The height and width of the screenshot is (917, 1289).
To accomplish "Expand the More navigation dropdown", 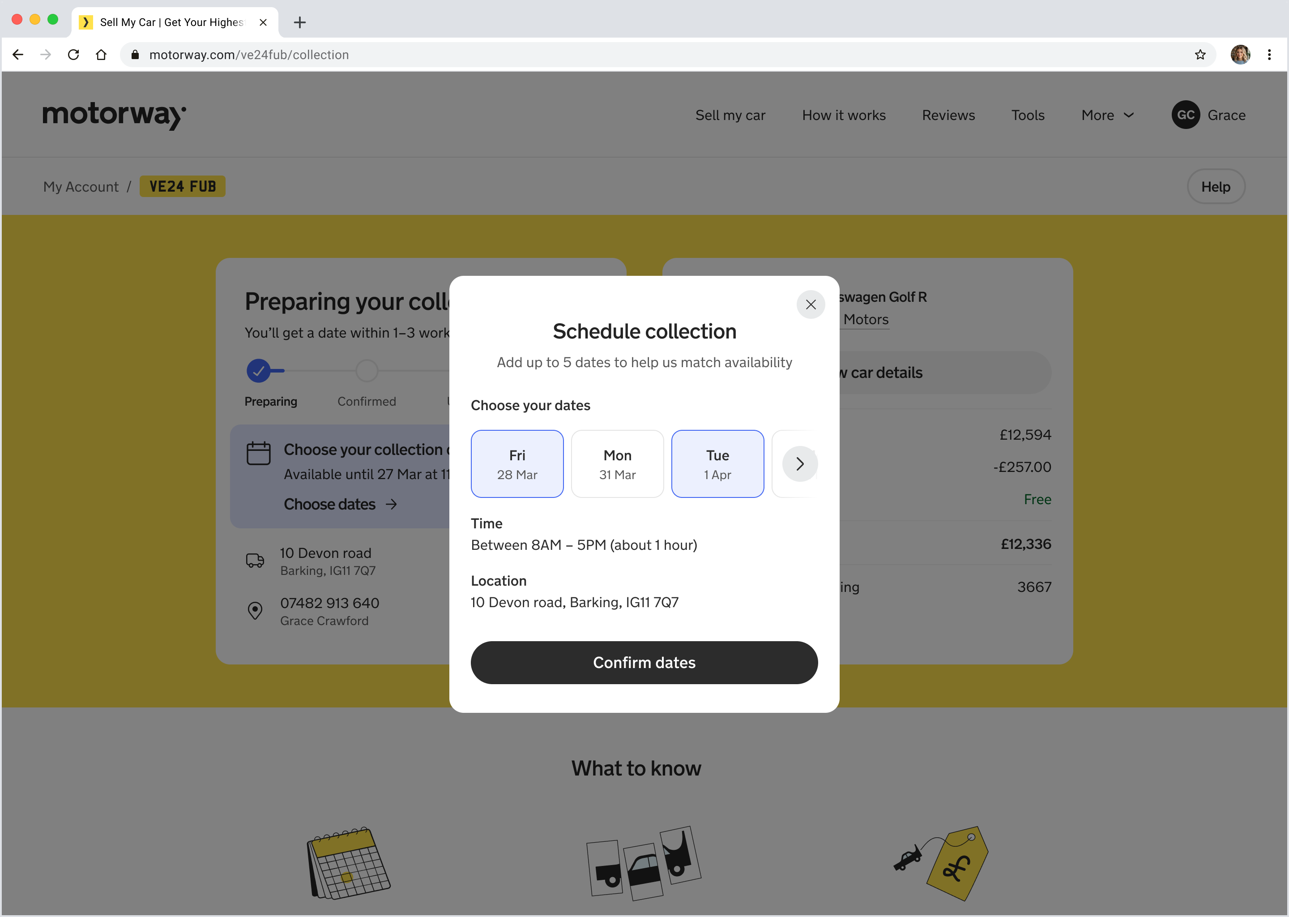I will coord(1107,115).
